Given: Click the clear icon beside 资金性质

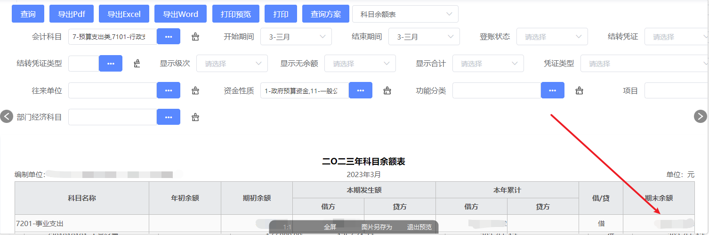Looking at the screenshot, I should [387, 90].
